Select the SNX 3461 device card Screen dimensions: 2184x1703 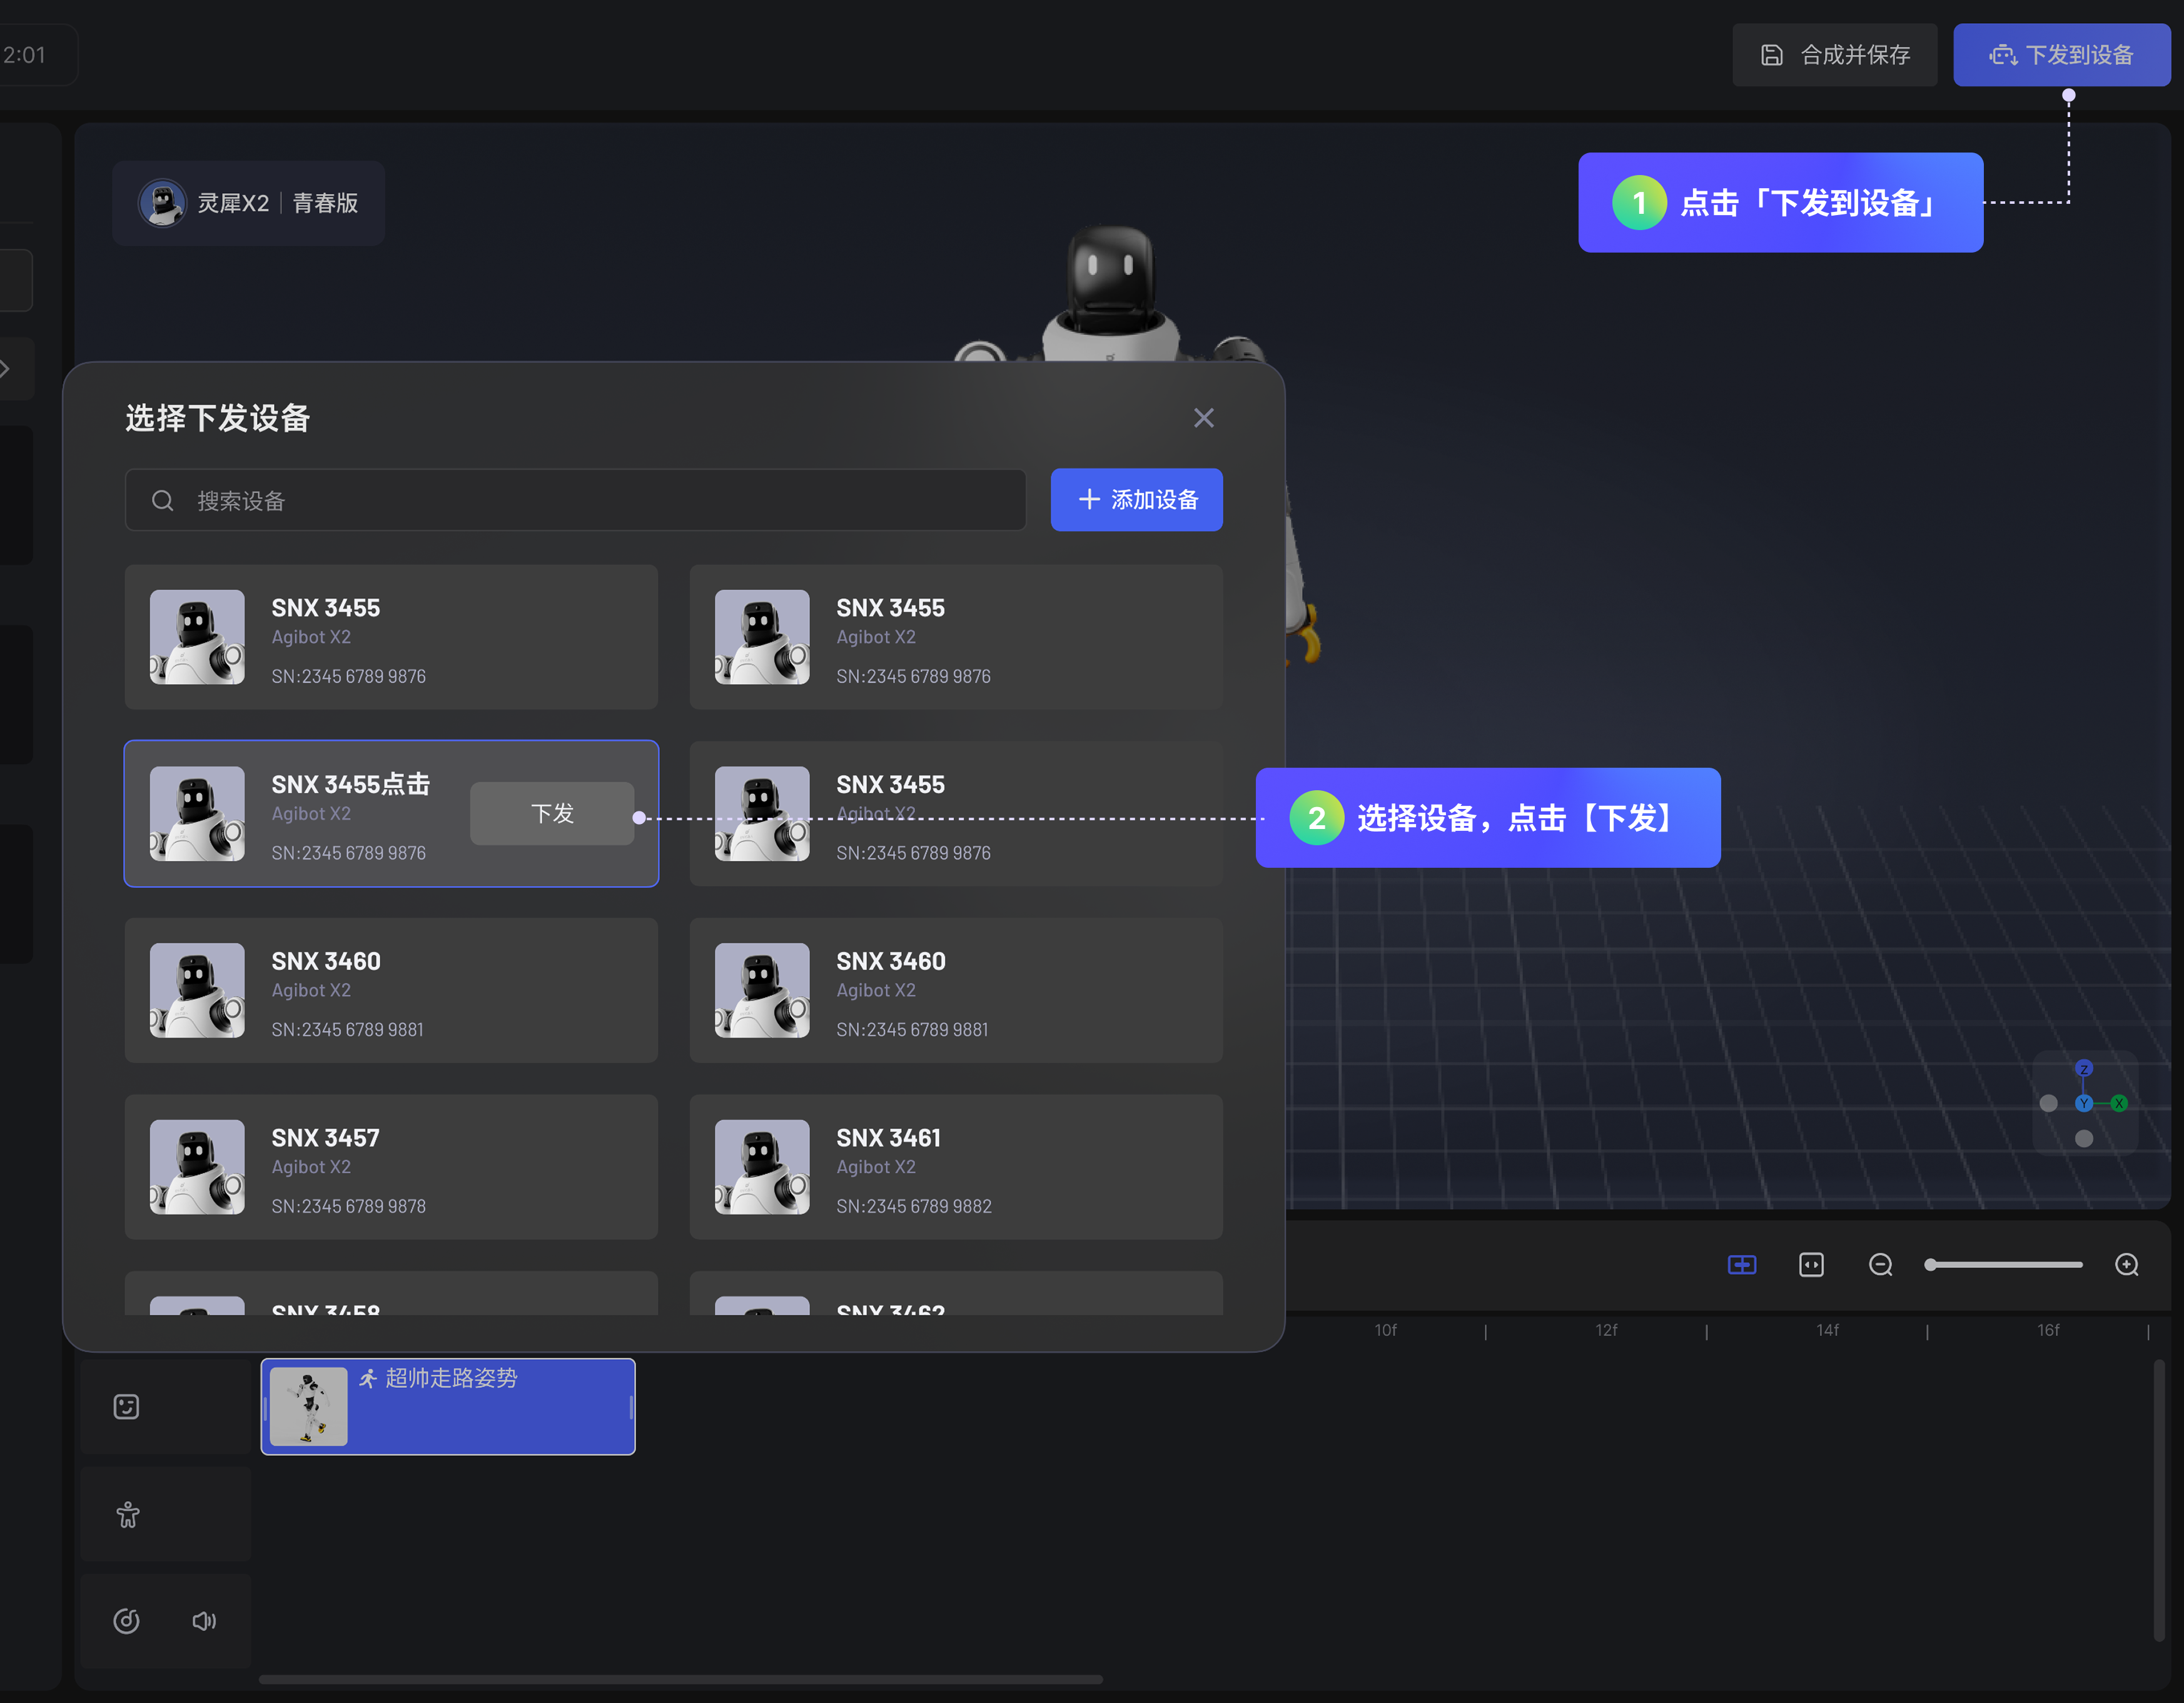coord(955,1167)
